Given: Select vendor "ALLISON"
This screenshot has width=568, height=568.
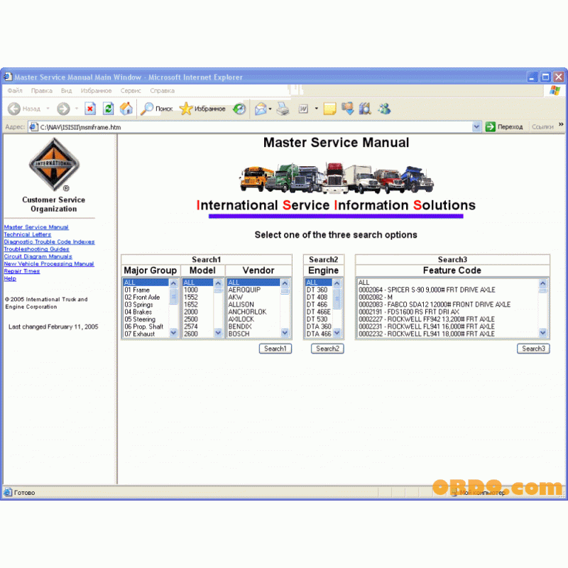Looking at the screenshot, I should 253,305.
